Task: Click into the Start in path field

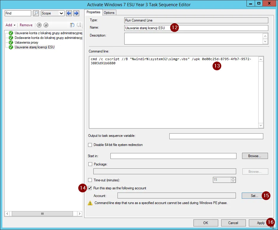Action: pyautogui.click(x=173, y=156)
